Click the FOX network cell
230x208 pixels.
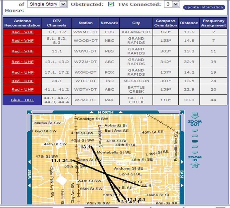(x=109, y=72)
